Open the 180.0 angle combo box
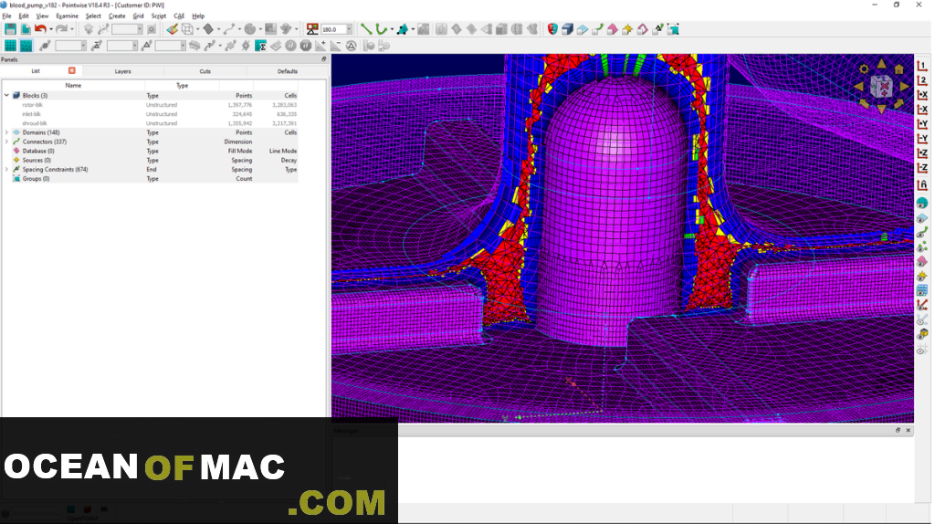This screenshot has height=524, width=935. tap(336, 29)
